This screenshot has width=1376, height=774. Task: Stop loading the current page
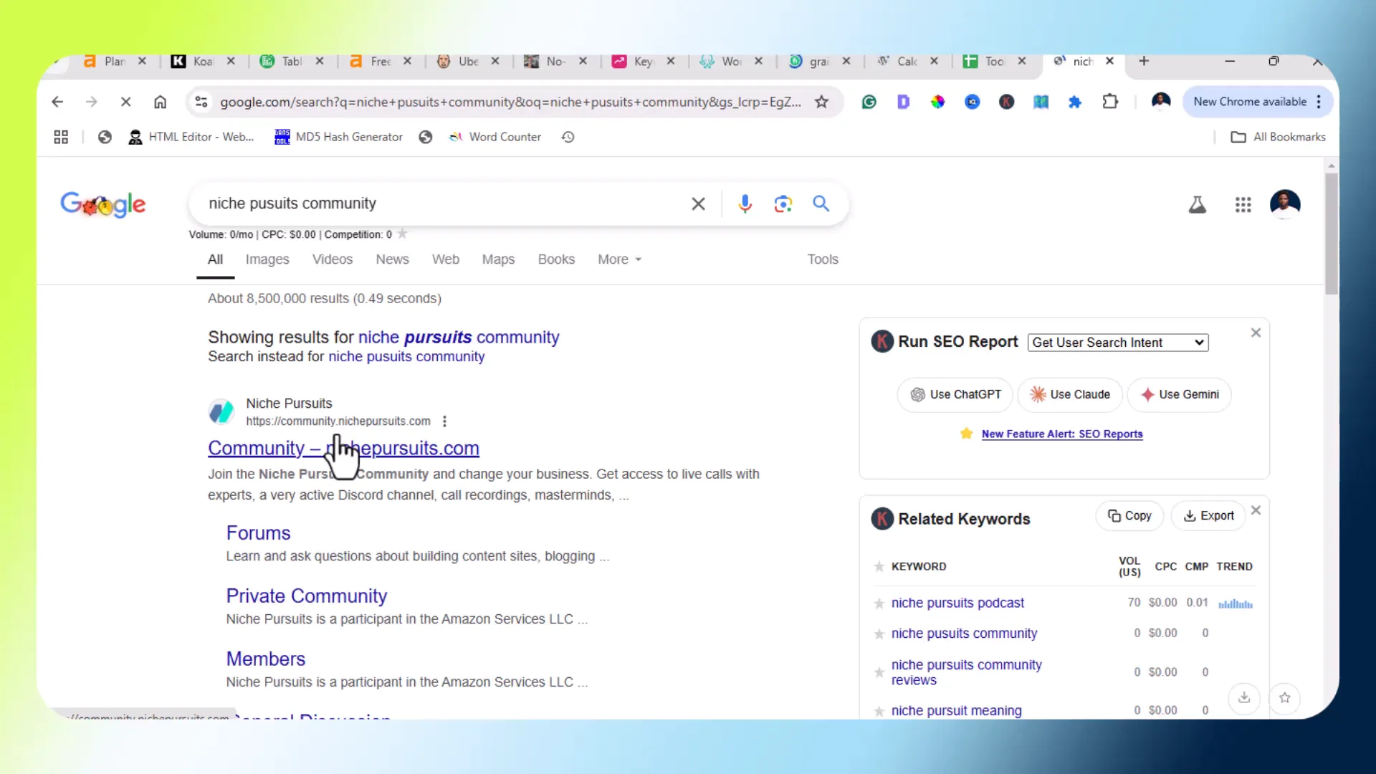[125, 102]
